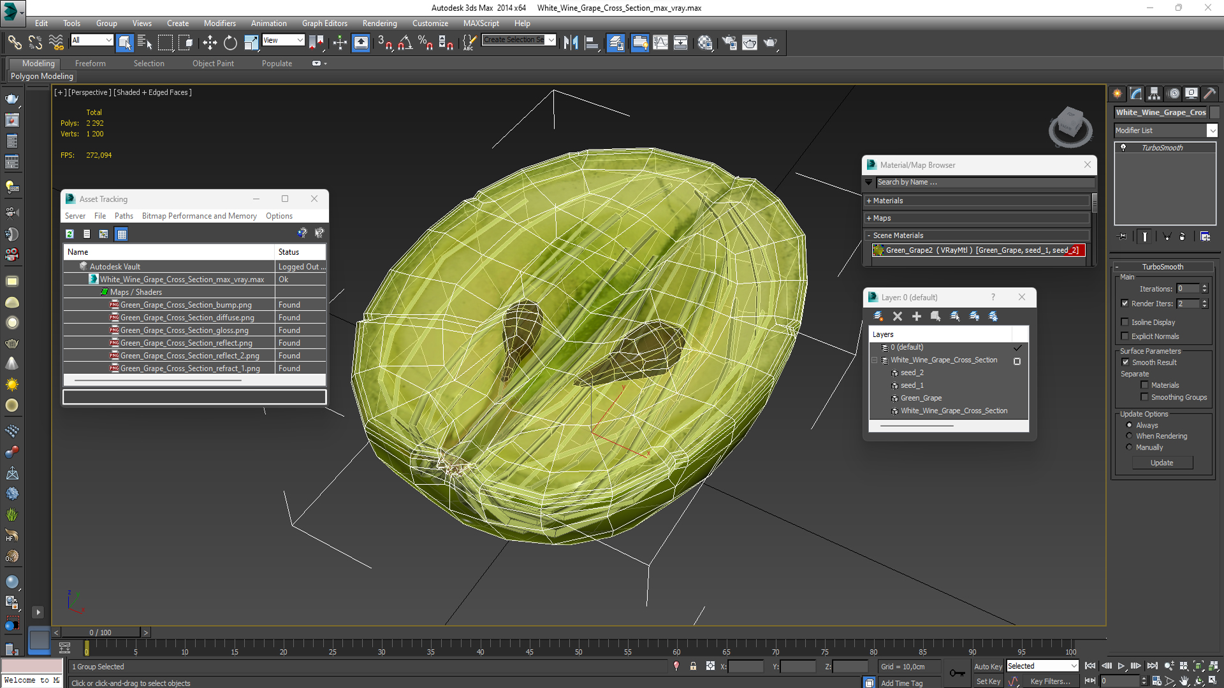Collapse White_Wine_Grape_Cross_Section layer tree

(x=875, y=361)
